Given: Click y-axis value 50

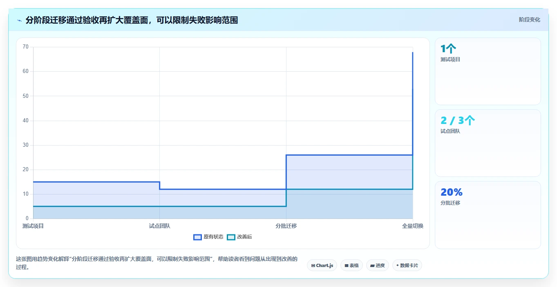Looking at the screenshot, I should coord(26,96).
